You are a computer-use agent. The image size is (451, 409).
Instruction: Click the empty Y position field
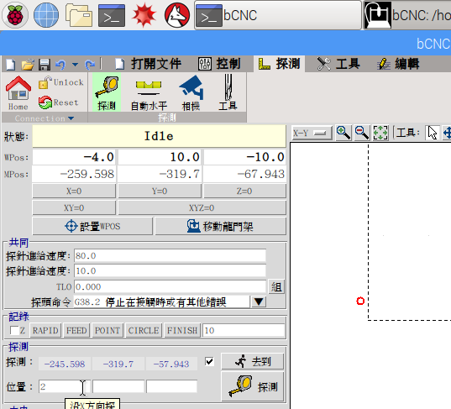click(x=118, y=386)
